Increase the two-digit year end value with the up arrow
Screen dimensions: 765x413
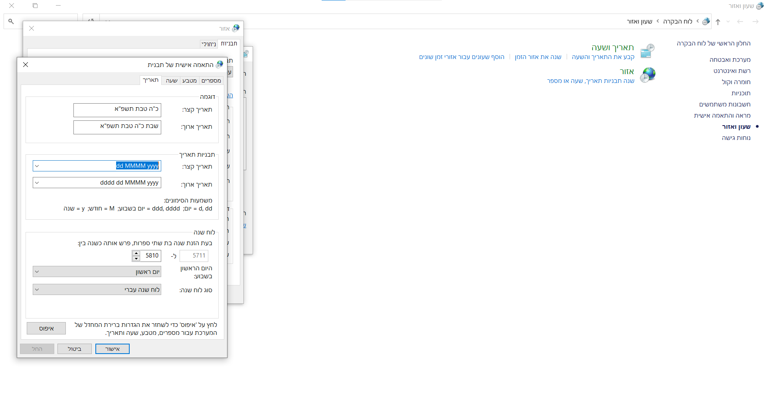(x=136, y=253)
